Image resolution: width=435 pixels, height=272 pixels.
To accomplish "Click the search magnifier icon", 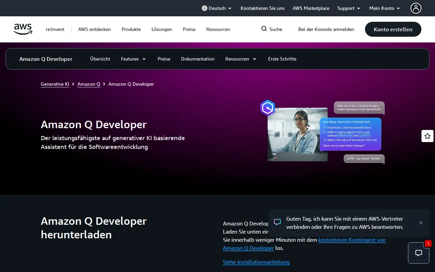I will [x=264, y=29].
